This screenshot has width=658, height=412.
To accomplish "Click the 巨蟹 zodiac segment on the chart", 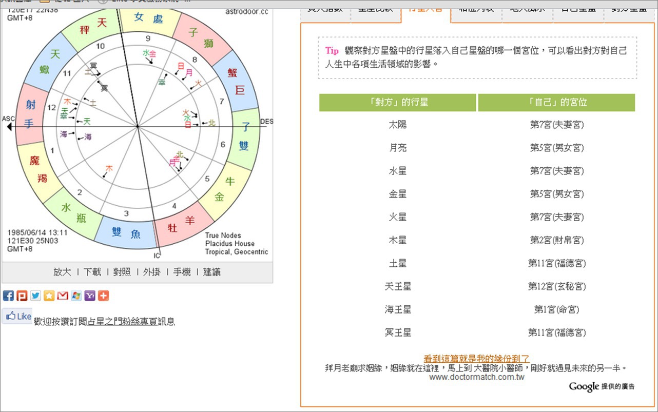I will point(237,82).
